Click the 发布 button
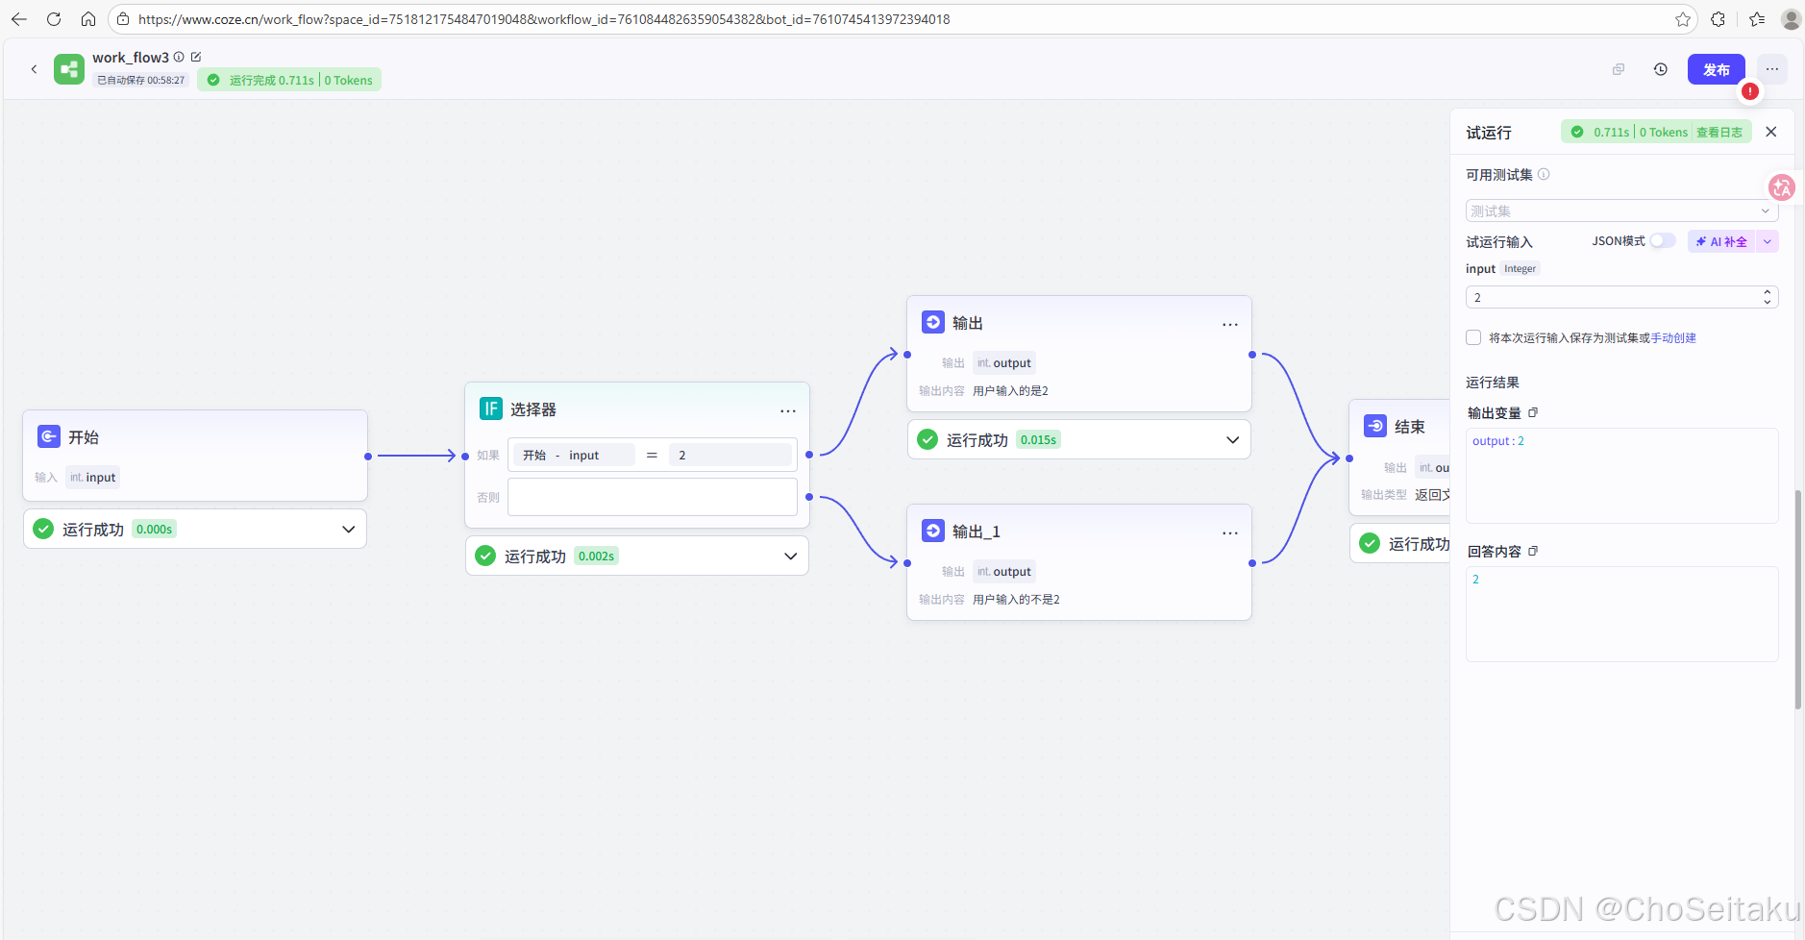 [x=1716, y=69]
